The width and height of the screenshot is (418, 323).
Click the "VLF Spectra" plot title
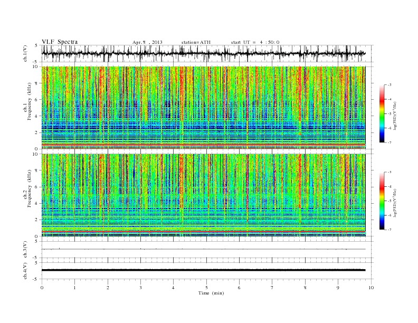click(60, 42)
